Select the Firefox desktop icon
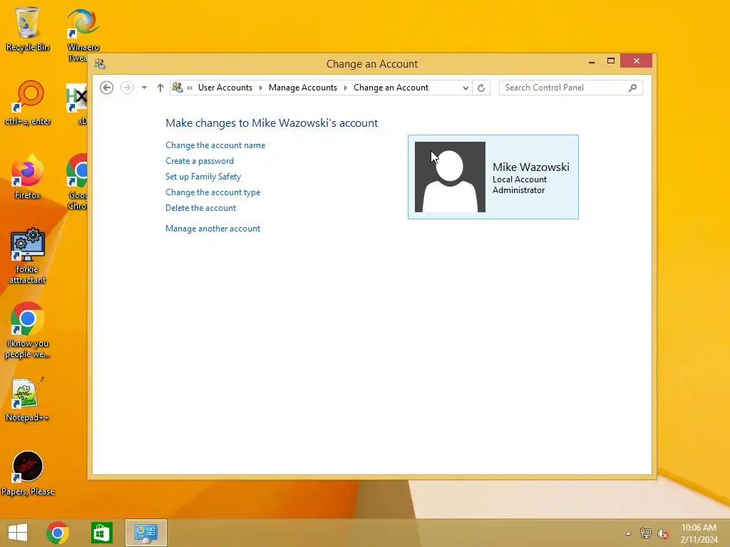730x547 pixels. 28,177
